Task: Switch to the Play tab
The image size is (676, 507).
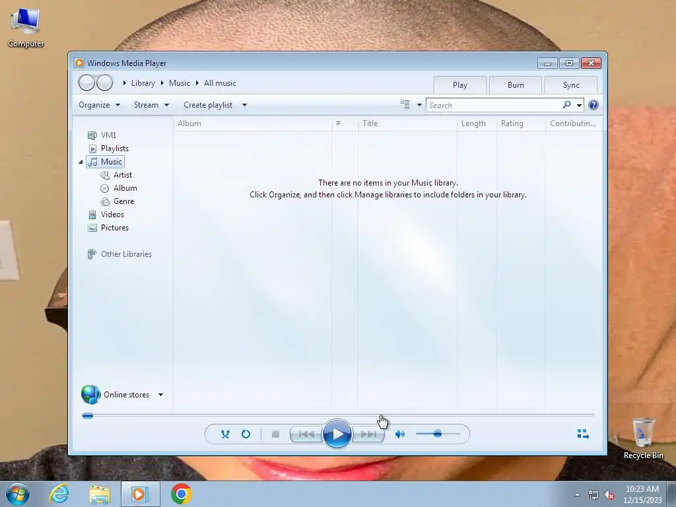Action: [x=460, y=85]
